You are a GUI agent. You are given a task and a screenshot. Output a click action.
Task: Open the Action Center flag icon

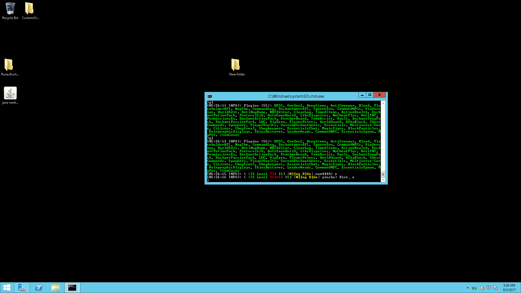pyautogui.click(x=495, y=288)
